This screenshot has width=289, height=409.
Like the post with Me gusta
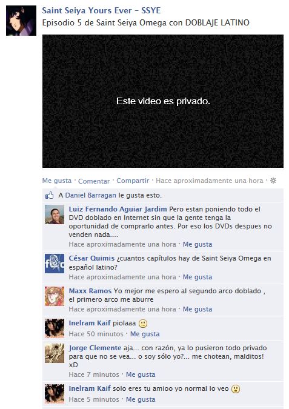coord(57,181)
